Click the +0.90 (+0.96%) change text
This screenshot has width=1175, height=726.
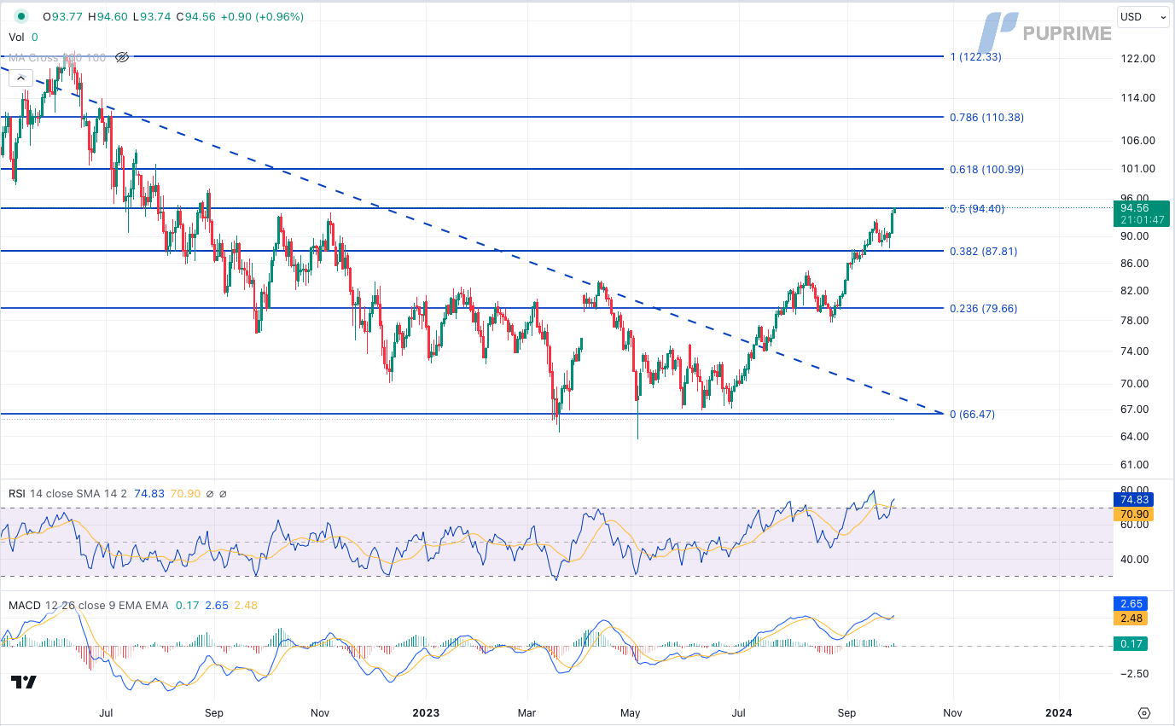263,16
